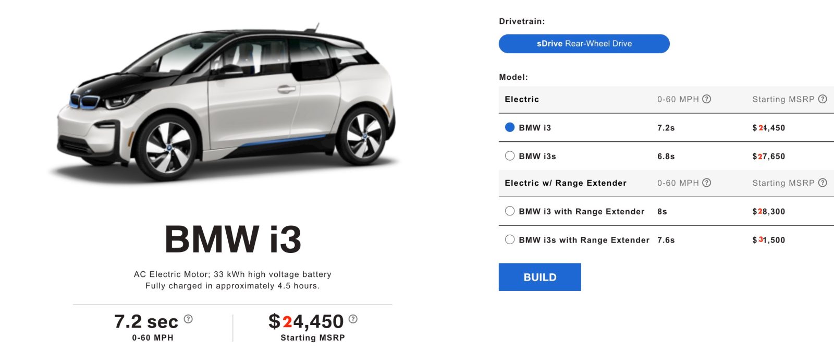The image size is (834, 350).
Task: Click the 6.8s acceleration value
Action: (x=666, y=156)
